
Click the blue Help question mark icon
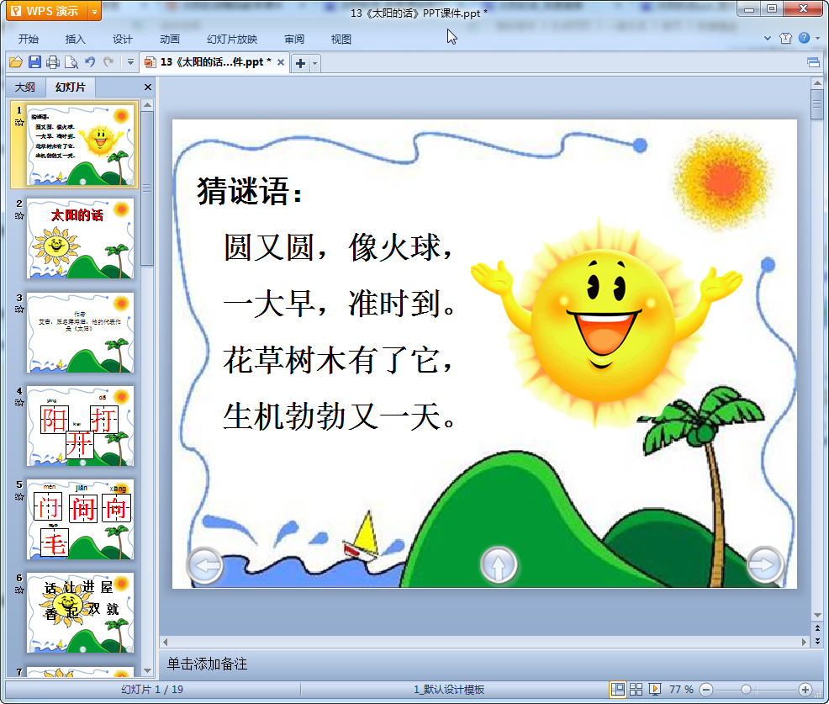point(804,38)
